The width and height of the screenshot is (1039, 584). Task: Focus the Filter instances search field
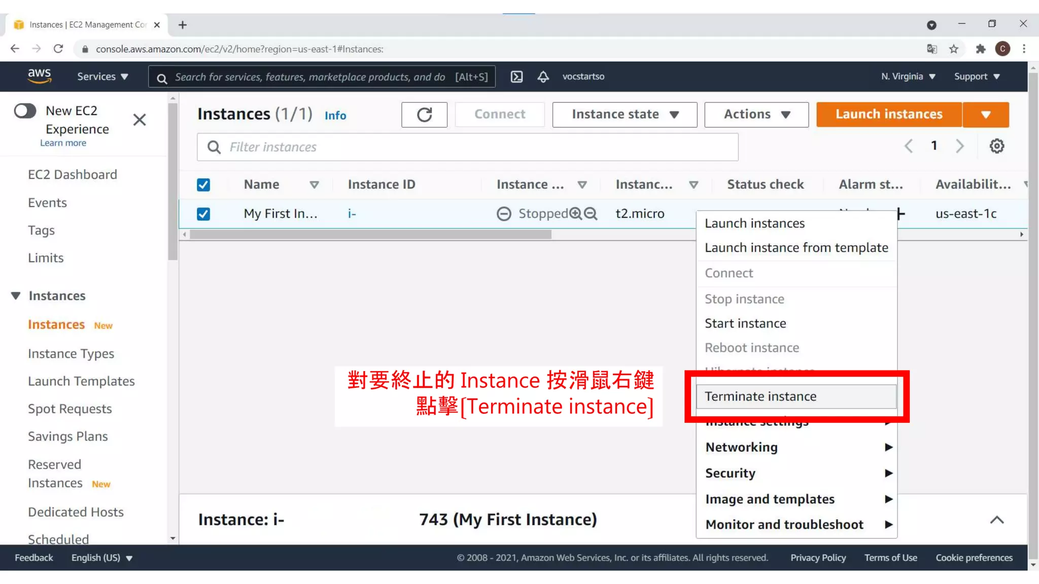click(467, 147)
